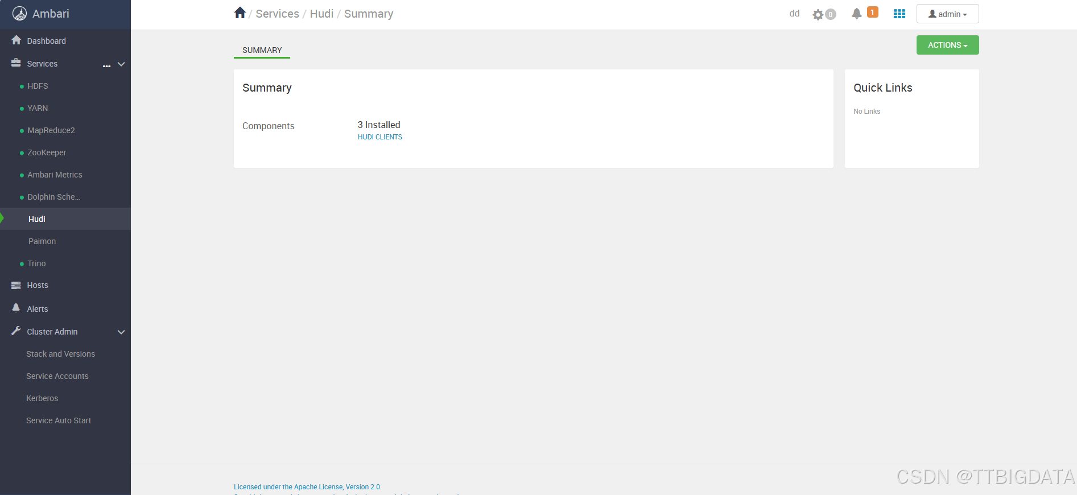This screenshot has width=1077, height=495.
Task: Click the Services briefcase icon
Action: coord(16,63)
